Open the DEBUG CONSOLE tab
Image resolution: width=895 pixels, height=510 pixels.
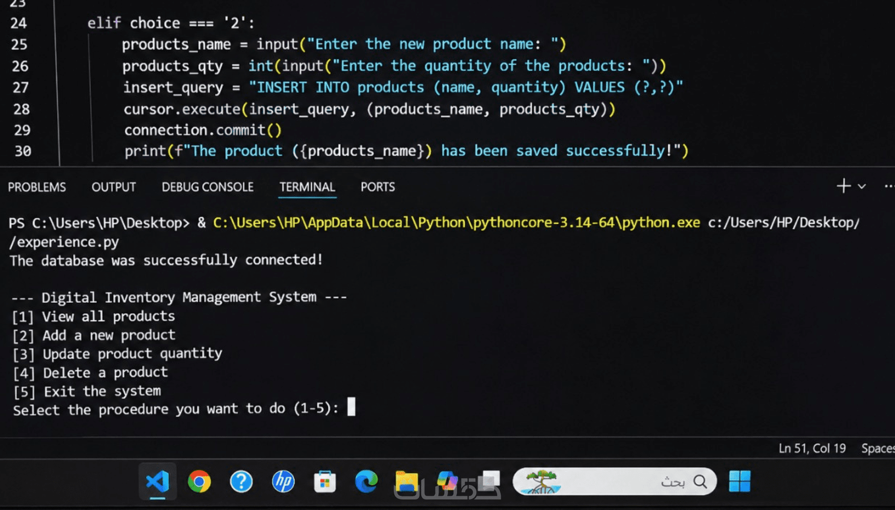[207, 187]
